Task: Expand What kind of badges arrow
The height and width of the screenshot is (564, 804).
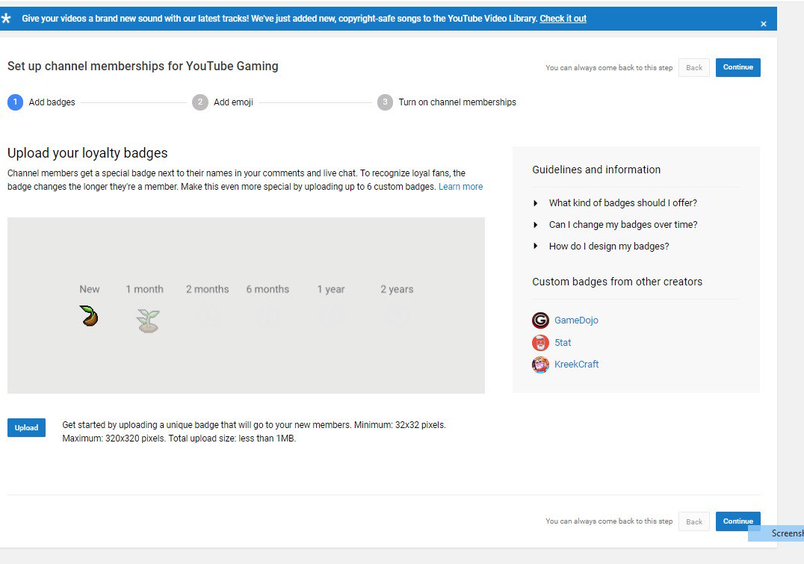Action: [535, 203]
